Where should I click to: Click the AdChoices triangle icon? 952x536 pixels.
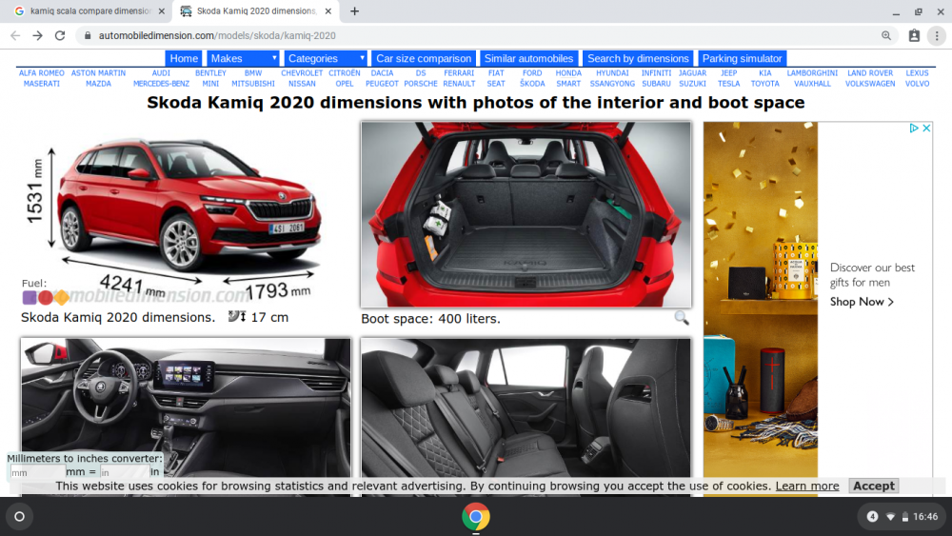[x=914, y=129]
